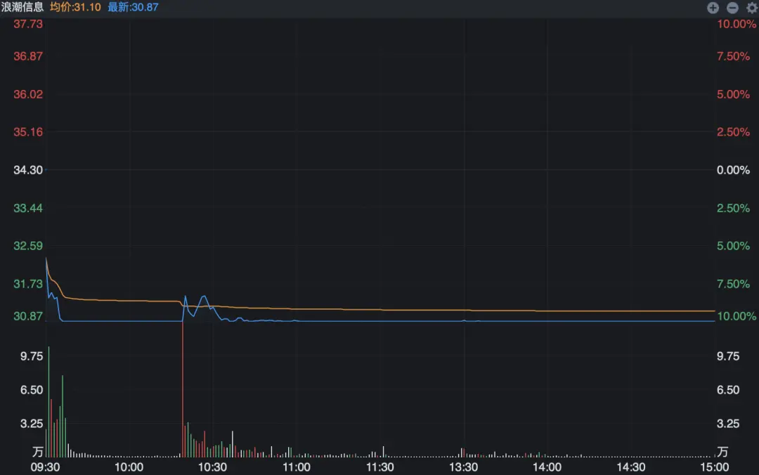Click the 37.73 upper limit price label

pos(28,24)
